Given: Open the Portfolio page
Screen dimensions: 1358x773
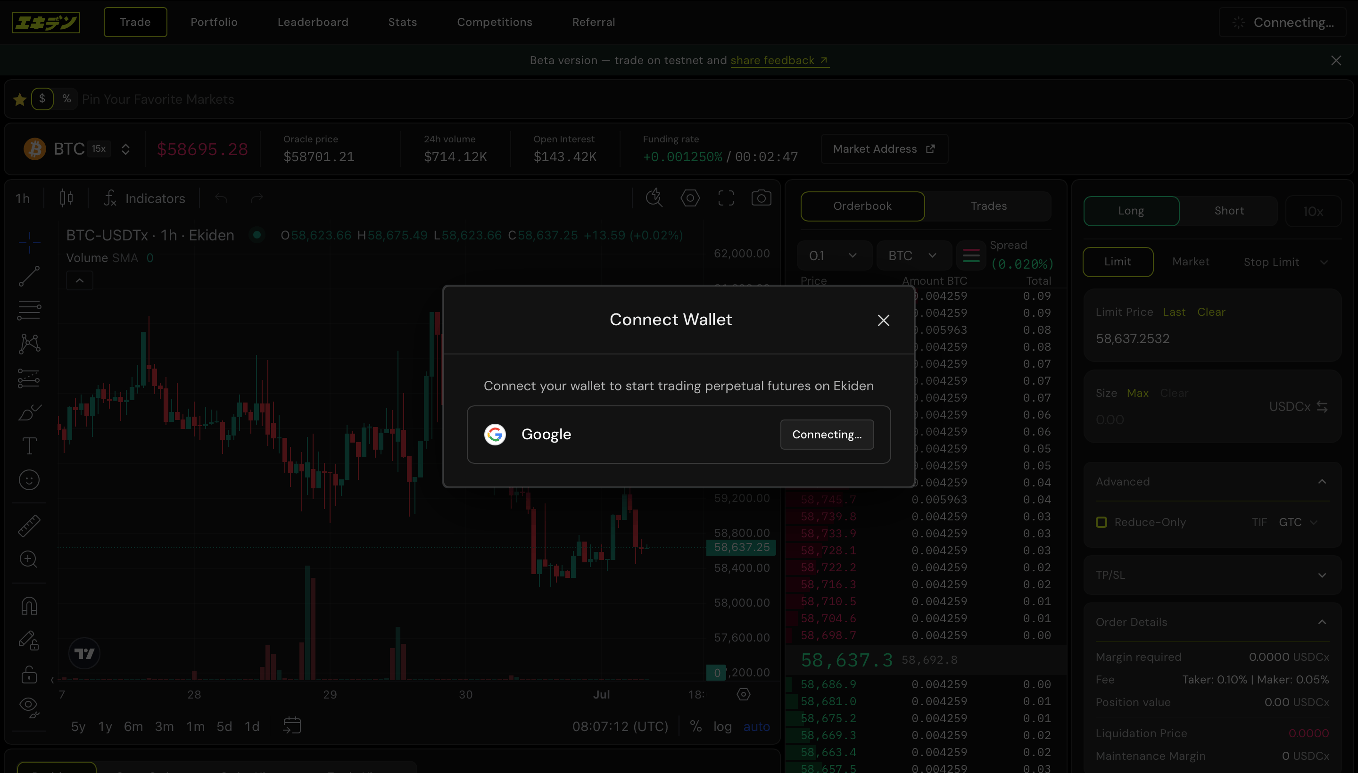Looking at the screenshot, I should click(x=214, y=22).
